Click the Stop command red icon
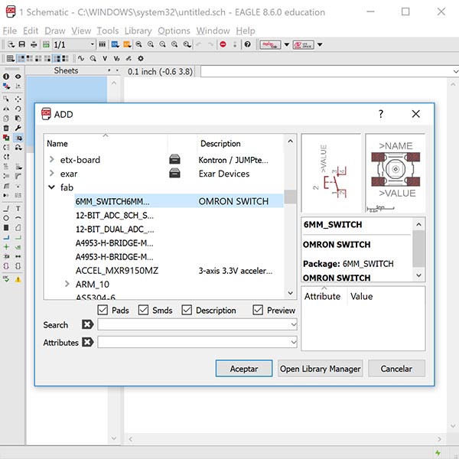The image size is (459, 459). 223,44
